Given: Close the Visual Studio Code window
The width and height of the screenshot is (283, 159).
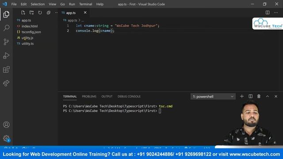Looking at the screenshot, I should (x=277, y=4).
